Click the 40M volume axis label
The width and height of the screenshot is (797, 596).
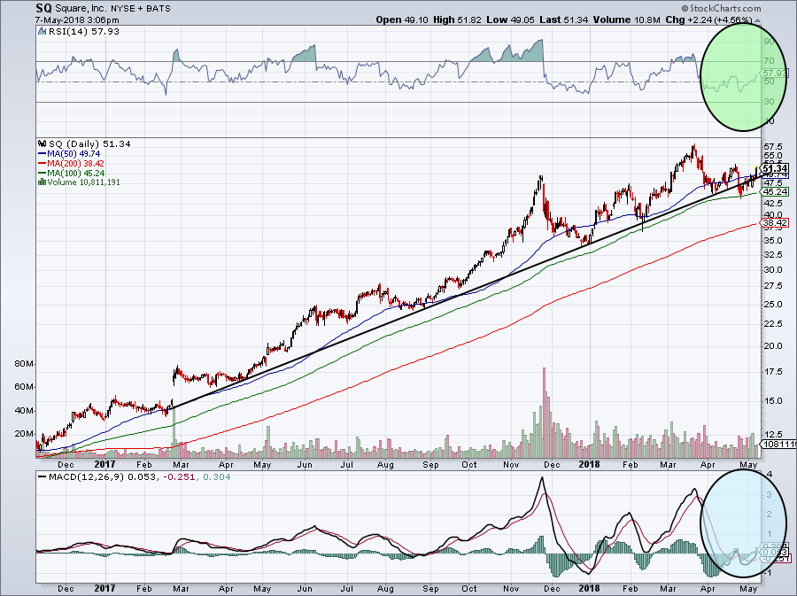click(x=25, y=411)
